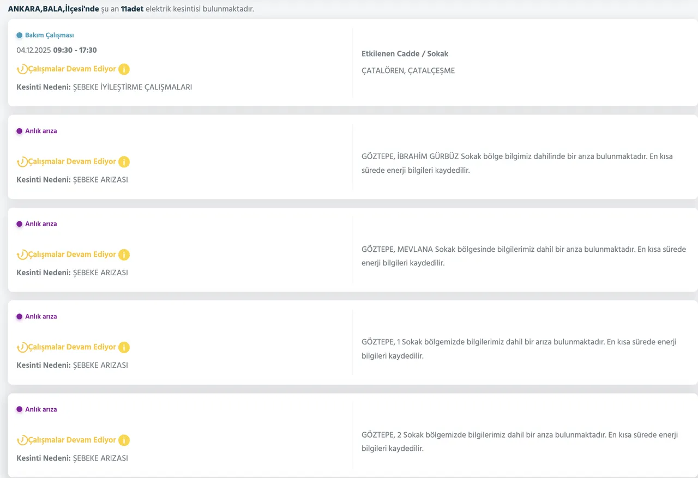Click the blue dot beside Bakım Çalışması
The width and height of the screenshot is (698, 478).
(20, 35)
